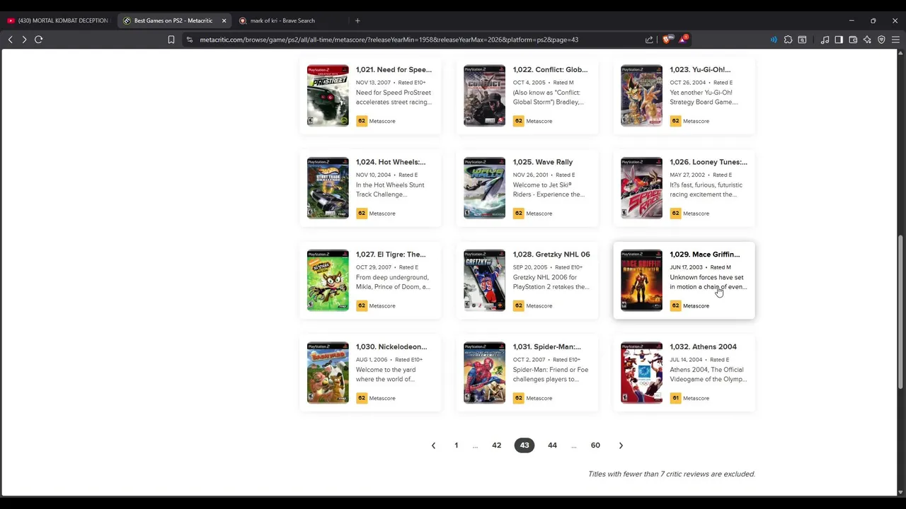906x509 pixels.
Task: Go to next page with right chevron
Action: 621,445
